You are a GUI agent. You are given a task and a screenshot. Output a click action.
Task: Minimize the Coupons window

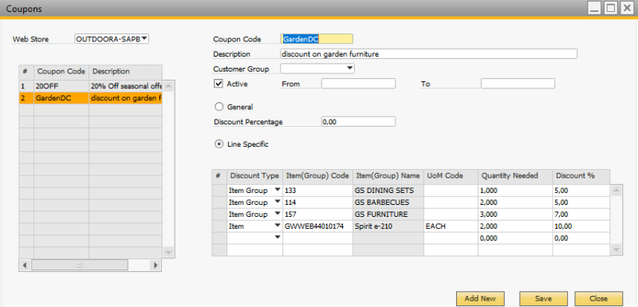coord(595,8)
